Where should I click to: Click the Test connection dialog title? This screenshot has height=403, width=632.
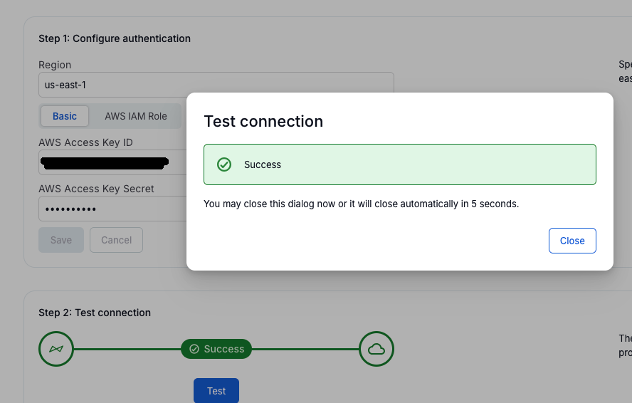pyautogui.click(x=263, y=121)
